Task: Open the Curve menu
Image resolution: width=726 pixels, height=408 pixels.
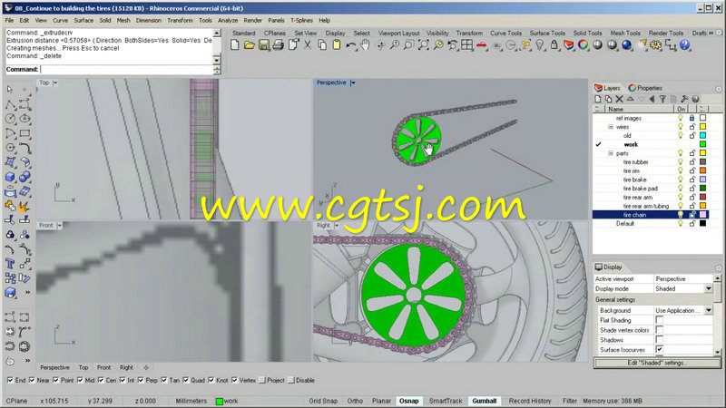Action: click(60, 20)
